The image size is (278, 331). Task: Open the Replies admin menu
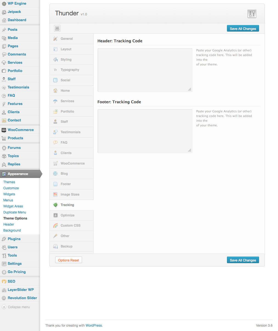(20, 164)
